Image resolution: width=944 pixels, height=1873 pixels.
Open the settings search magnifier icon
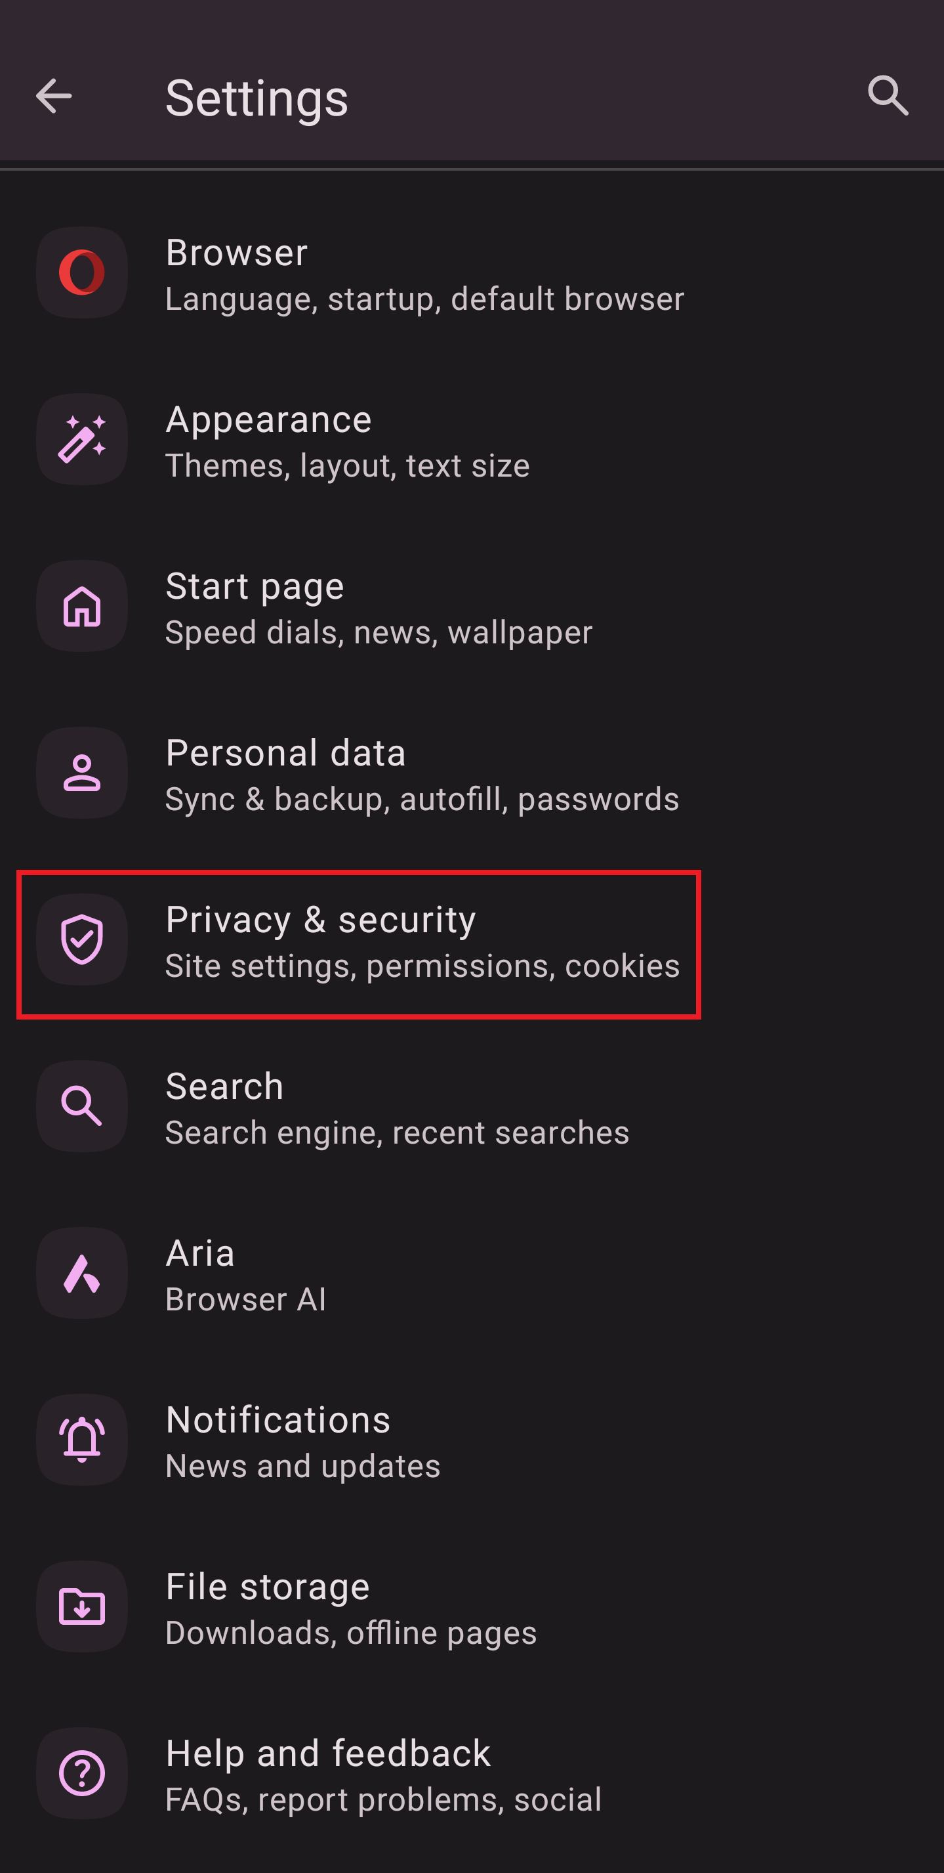(888, 96)
